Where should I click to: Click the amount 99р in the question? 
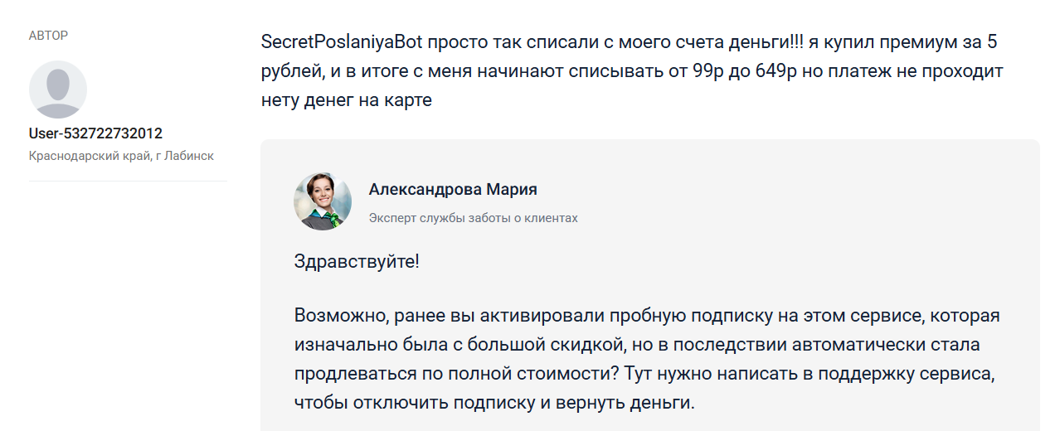pyautogui.click(x=708, y=71)
